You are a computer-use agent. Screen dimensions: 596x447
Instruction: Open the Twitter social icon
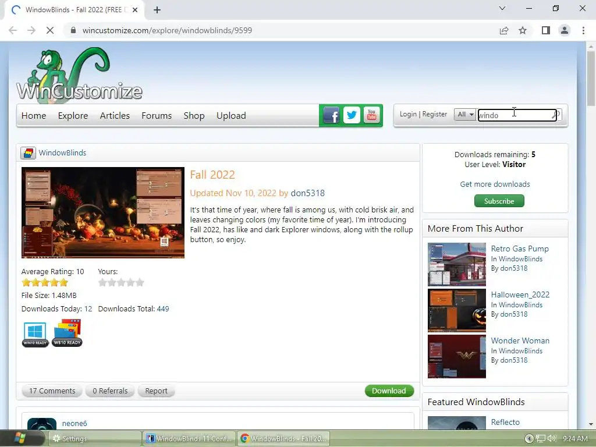point(352,115)
